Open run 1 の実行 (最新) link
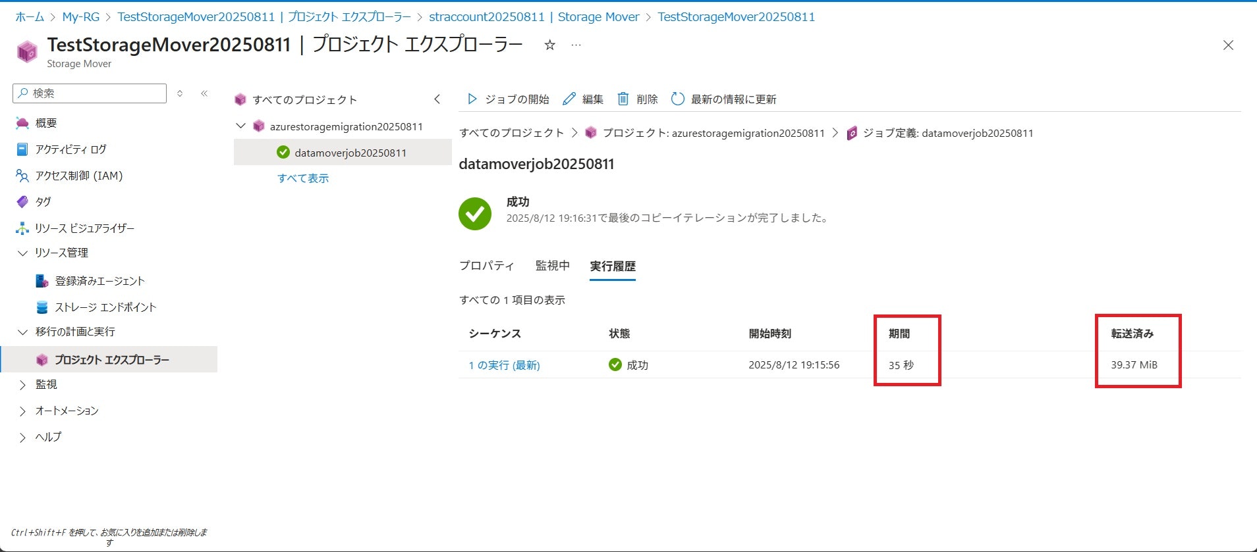1257x552 pixels. 504,365
